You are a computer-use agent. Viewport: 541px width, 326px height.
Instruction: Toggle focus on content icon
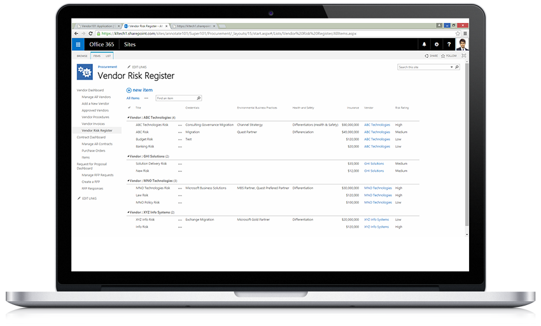[464, 55]
